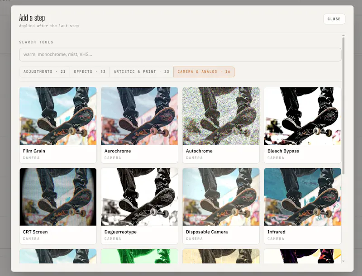
Task: Choose the Autochrome preview thumbnail
Action: tap(221, 116)
